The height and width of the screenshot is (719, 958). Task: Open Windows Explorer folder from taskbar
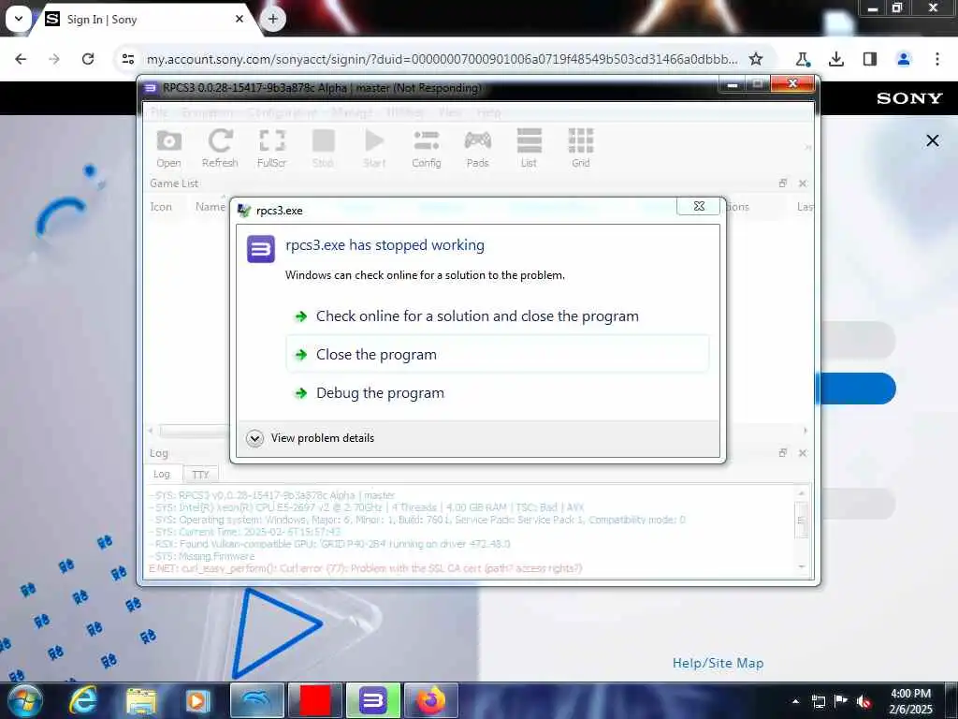[x=141, y=700]
